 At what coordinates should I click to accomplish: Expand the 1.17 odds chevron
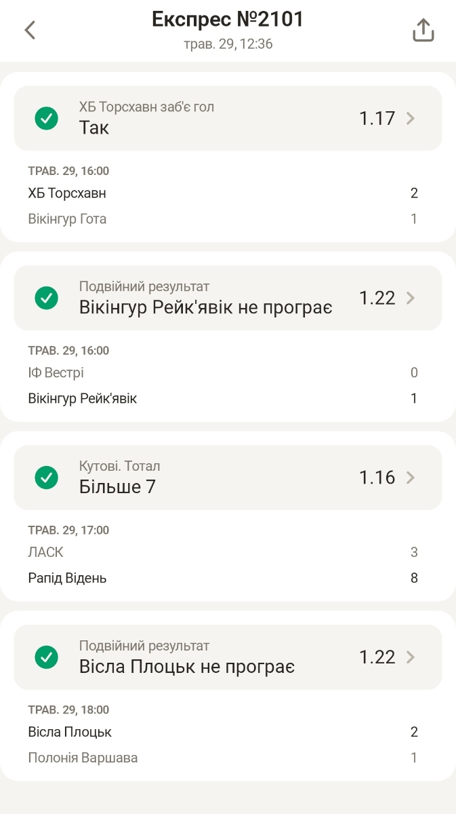410,119
